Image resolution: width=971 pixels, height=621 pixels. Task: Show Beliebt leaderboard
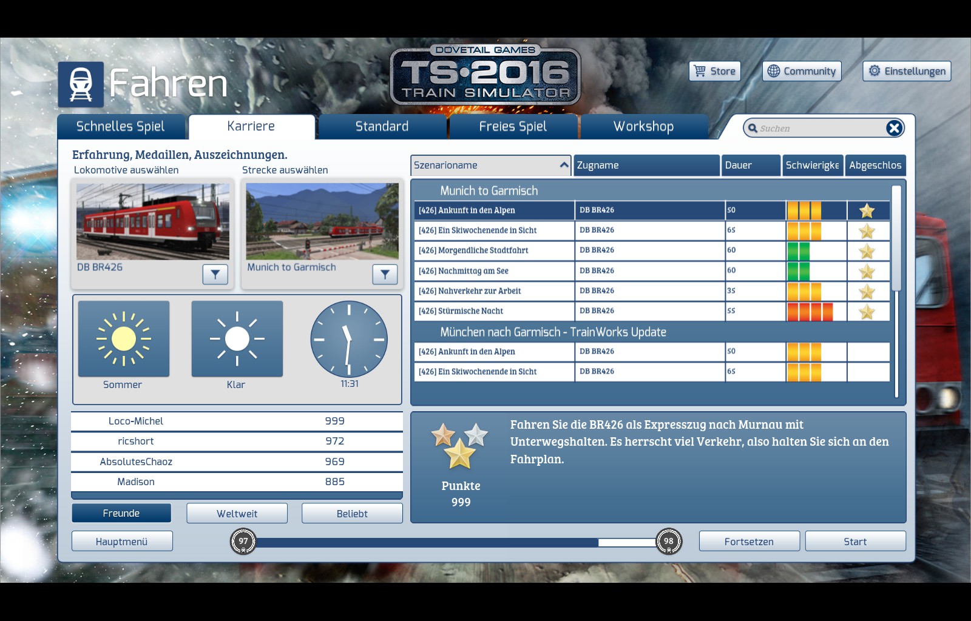pyautogui.click(x=352, y=513)
